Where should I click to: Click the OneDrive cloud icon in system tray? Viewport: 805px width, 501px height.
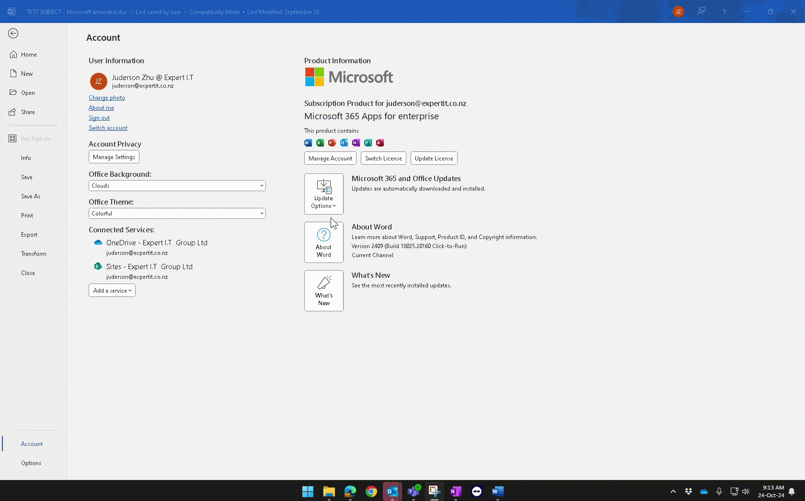pyautogui.click(x=704, y=491)
